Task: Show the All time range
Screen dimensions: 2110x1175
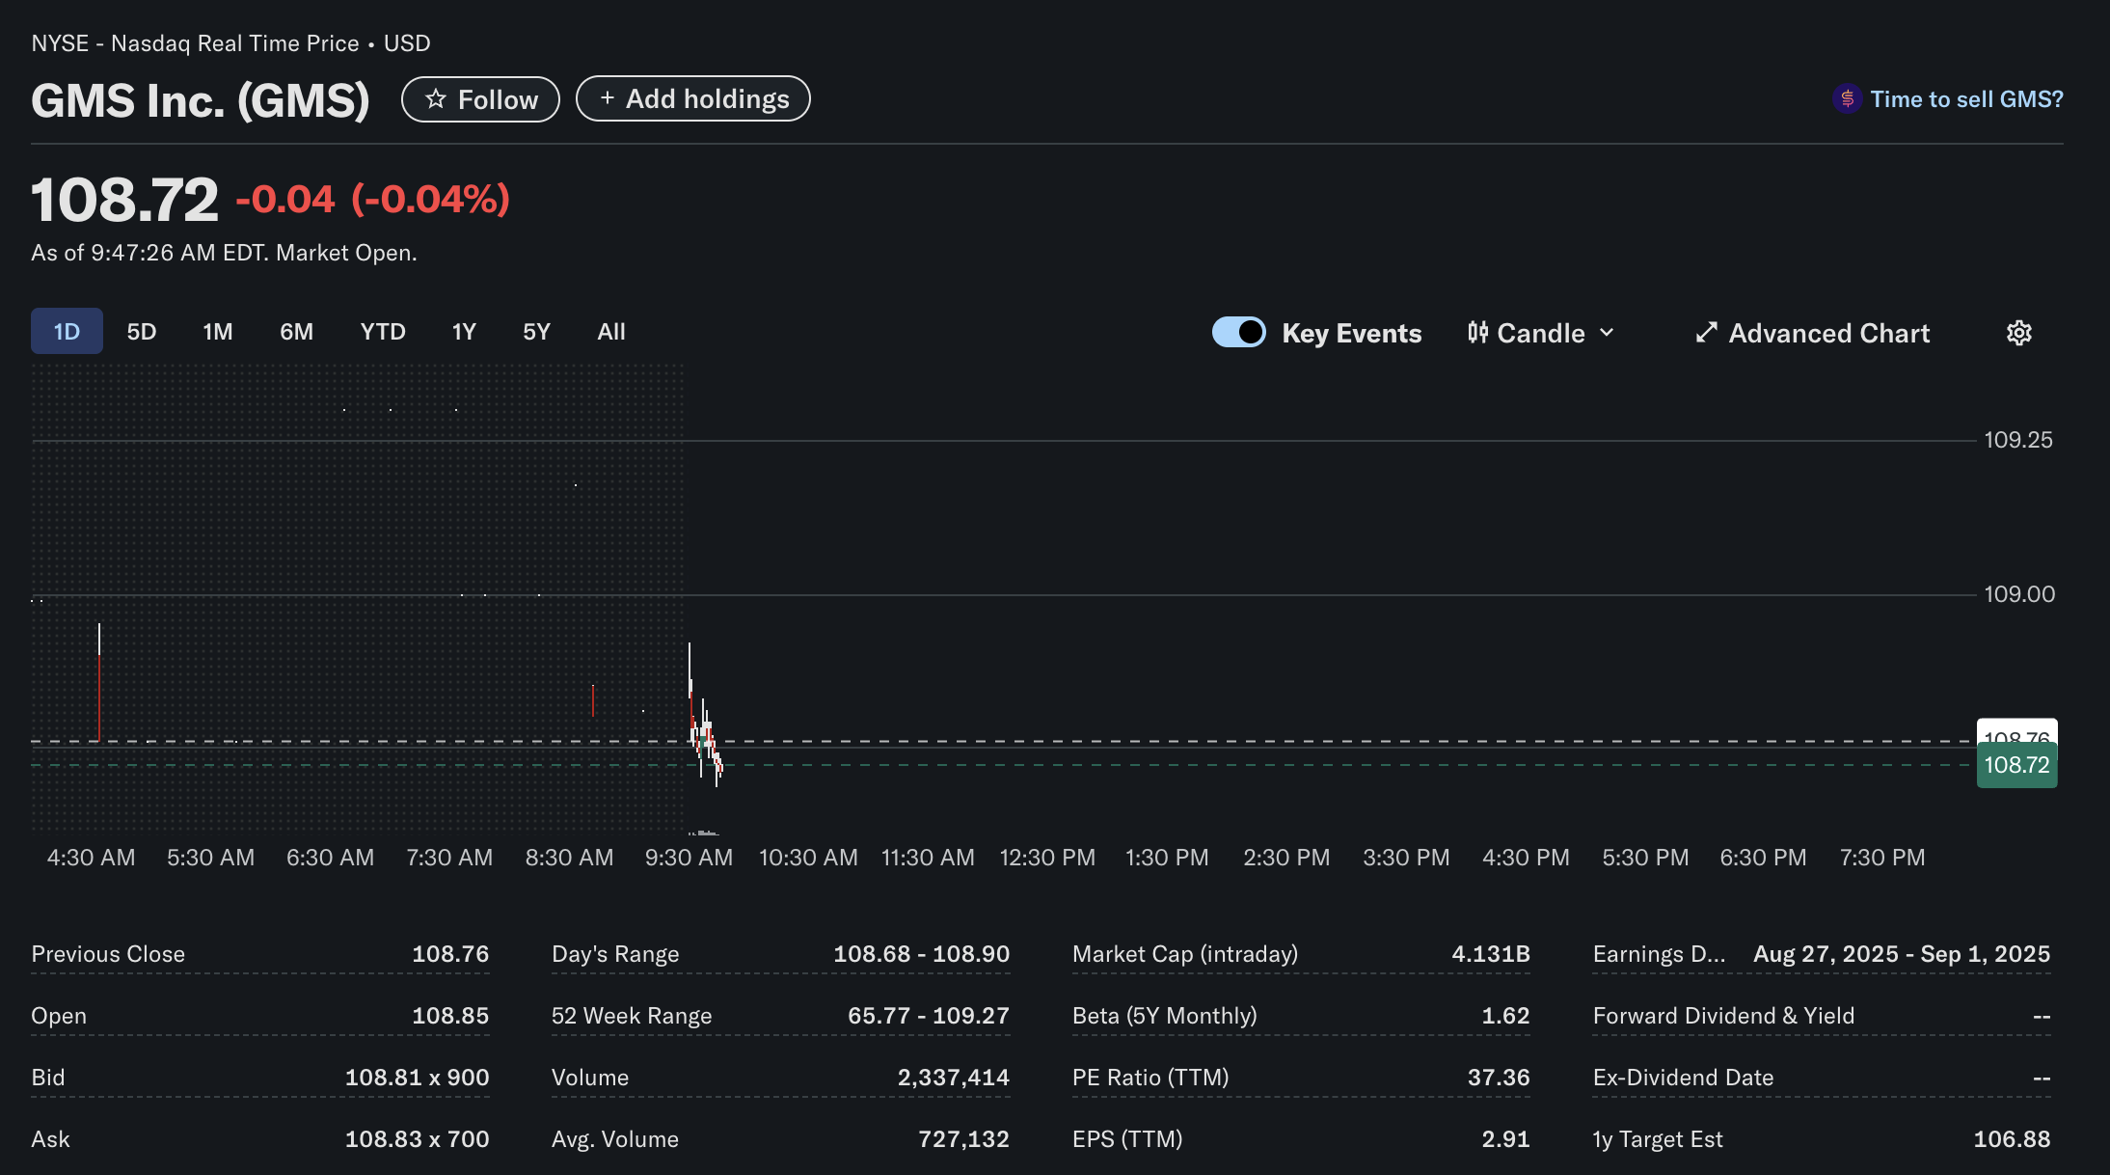Action: coord(611,332)
